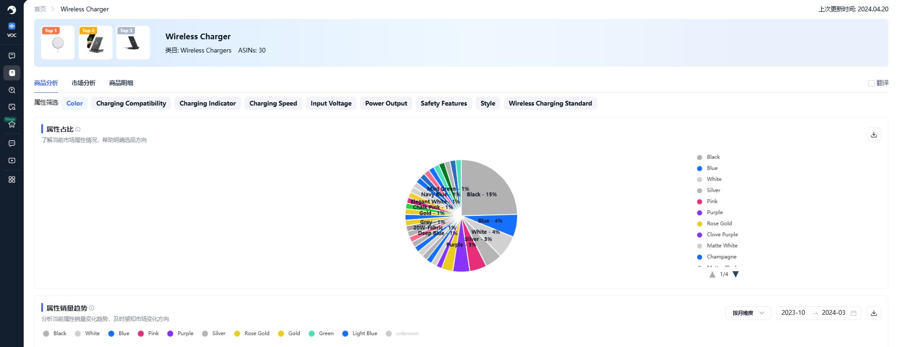Open the 按月维度 time dimension dropdown
This screenshot has height=347, width=897.
coord(748,313)
